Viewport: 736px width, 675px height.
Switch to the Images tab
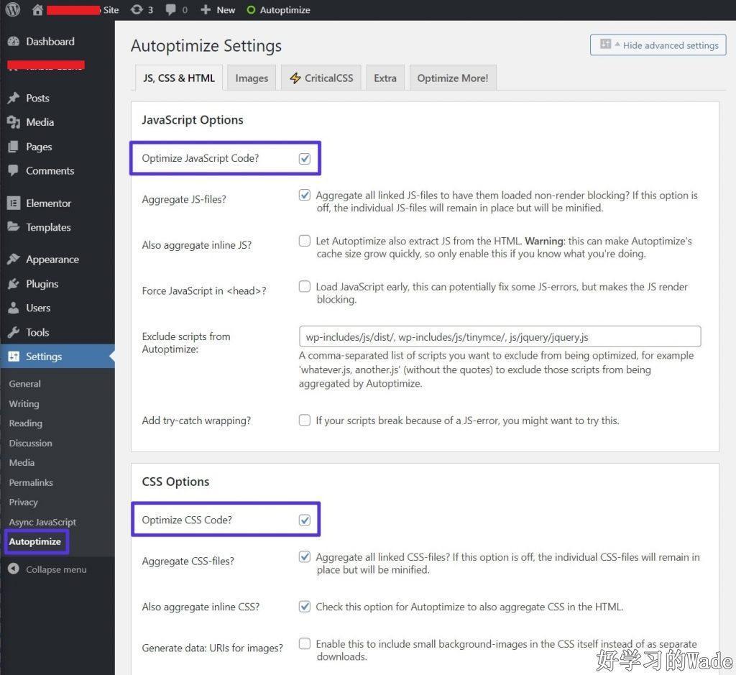[252, 78]
